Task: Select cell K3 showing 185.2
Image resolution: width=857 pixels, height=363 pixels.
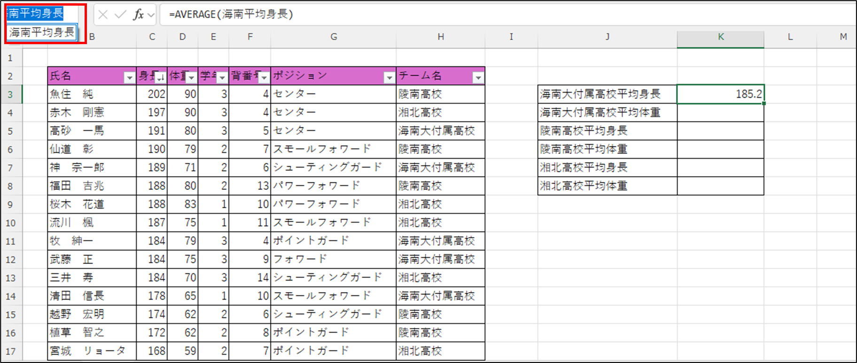Action: coord(720,94)
